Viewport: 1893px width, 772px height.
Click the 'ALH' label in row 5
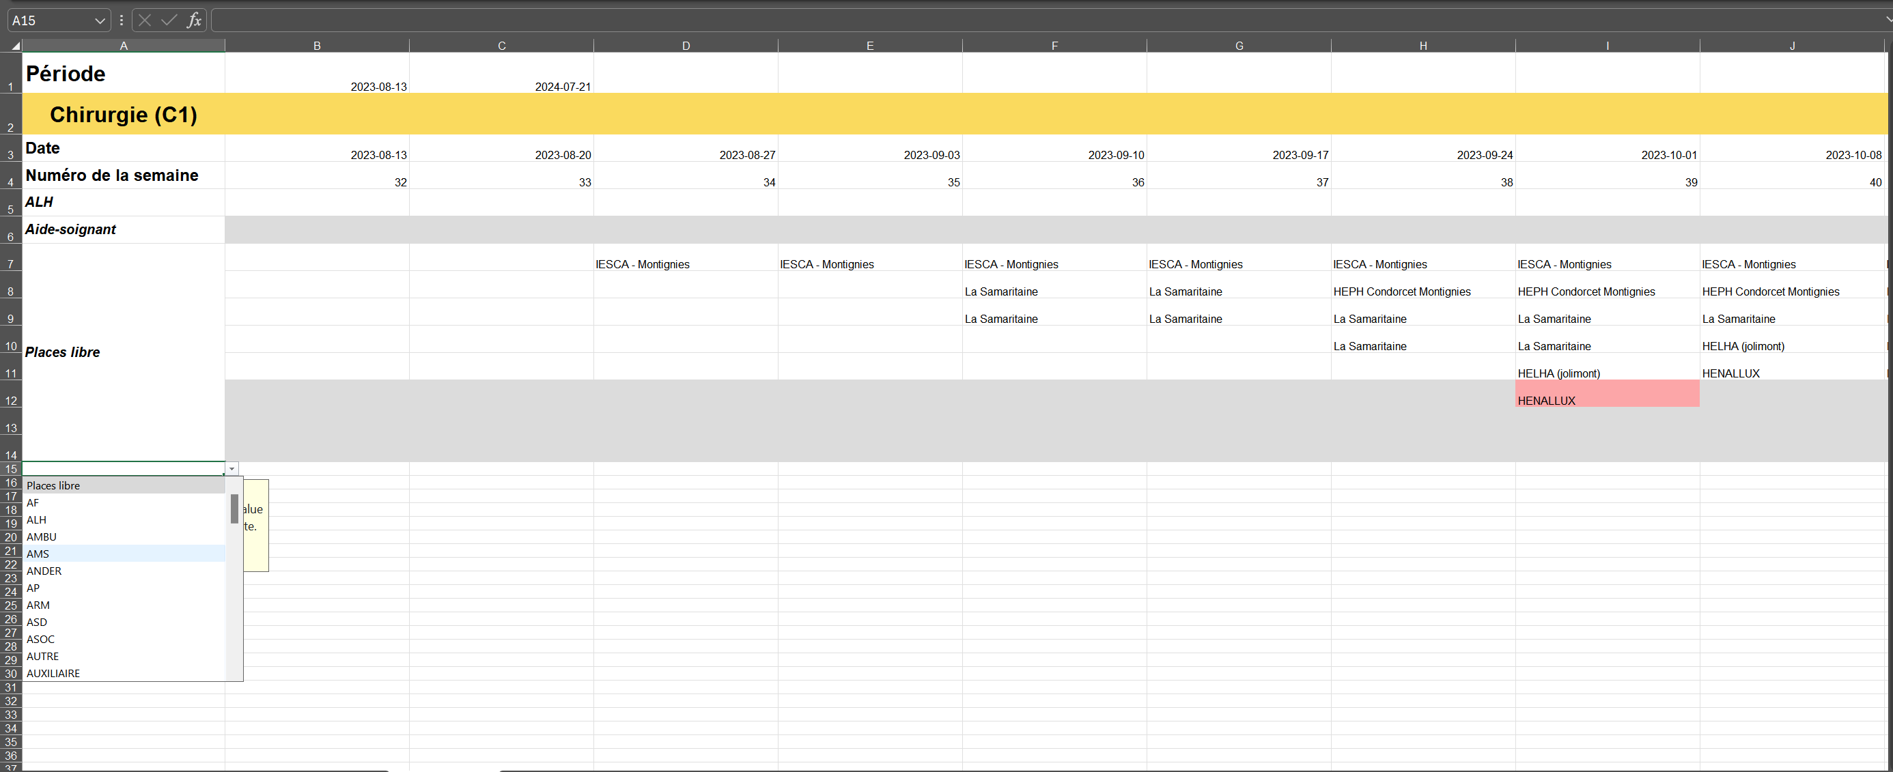(x=124, y=202)
